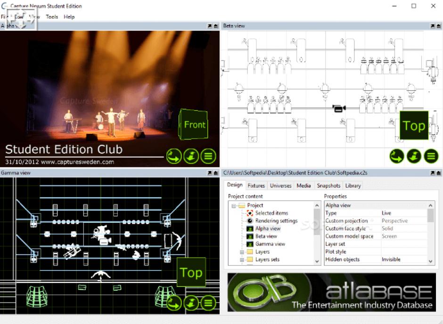Switch to the Fixtures tab
This screenshot has height=324, width=443.
[x=256, y=186]
